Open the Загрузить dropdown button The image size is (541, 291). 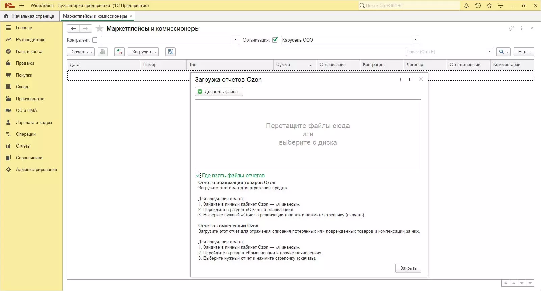[144, 52]
